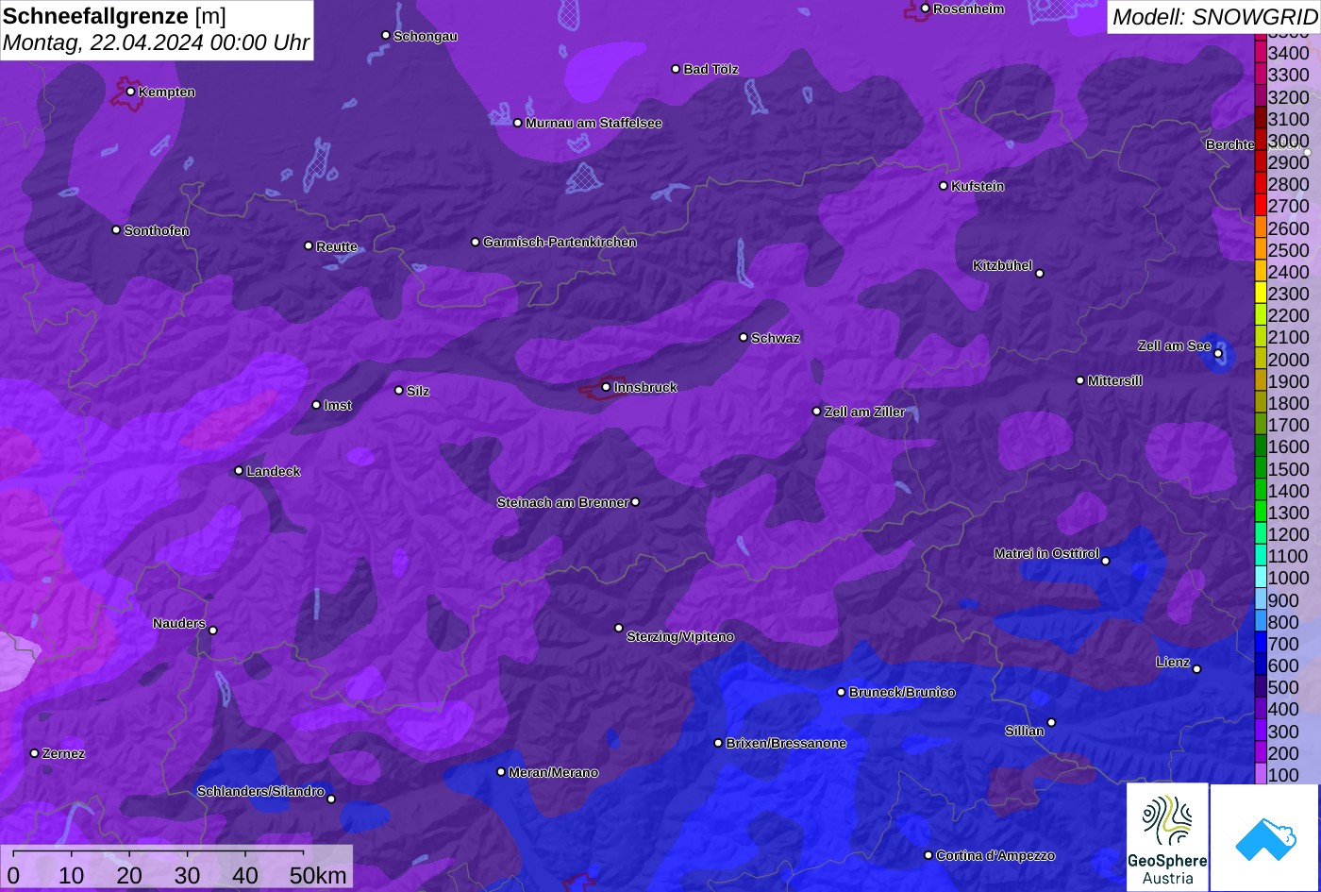Click the Matrei in Osttirol label
Image resolution: width=1321 pixels, height=892 pixels.
[1046, 553]
